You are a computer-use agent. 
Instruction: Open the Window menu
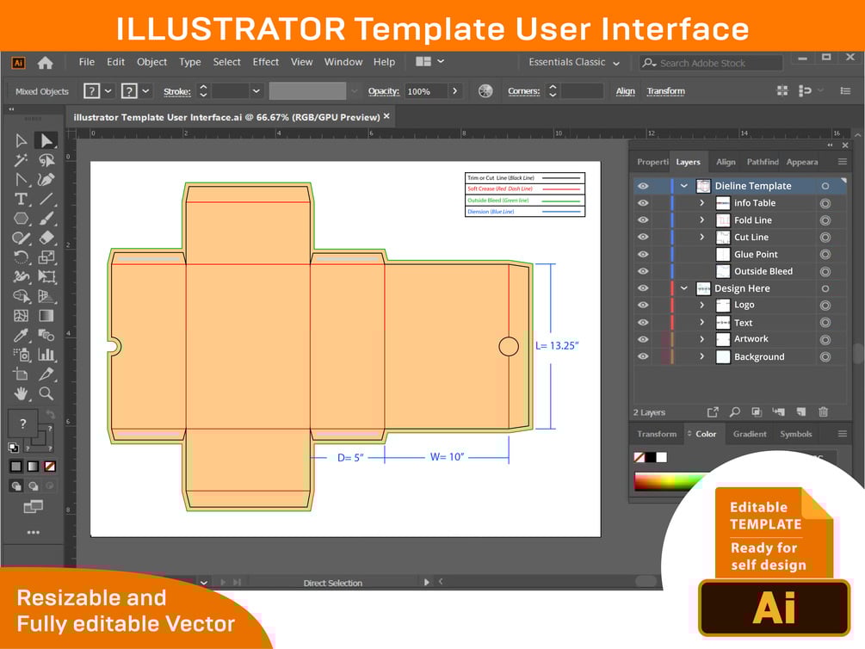343,62
